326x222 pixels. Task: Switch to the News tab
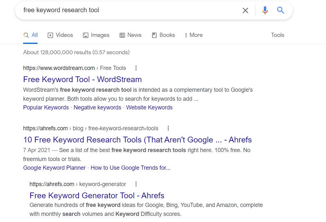[x=130, y=35]
